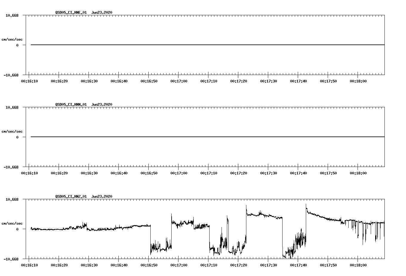Click time label 00:16:40 under HNN plot
This screenshot has height=276, width=406.
pyautogui.click(x=119, y=173)
